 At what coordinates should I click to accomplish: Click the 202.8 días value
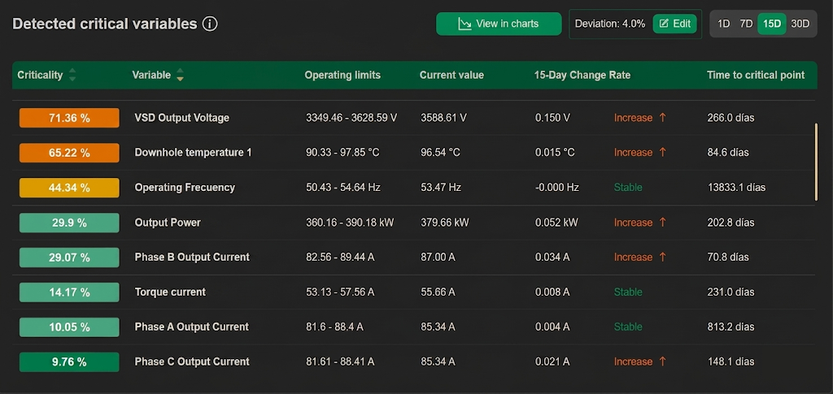[731, 223]
